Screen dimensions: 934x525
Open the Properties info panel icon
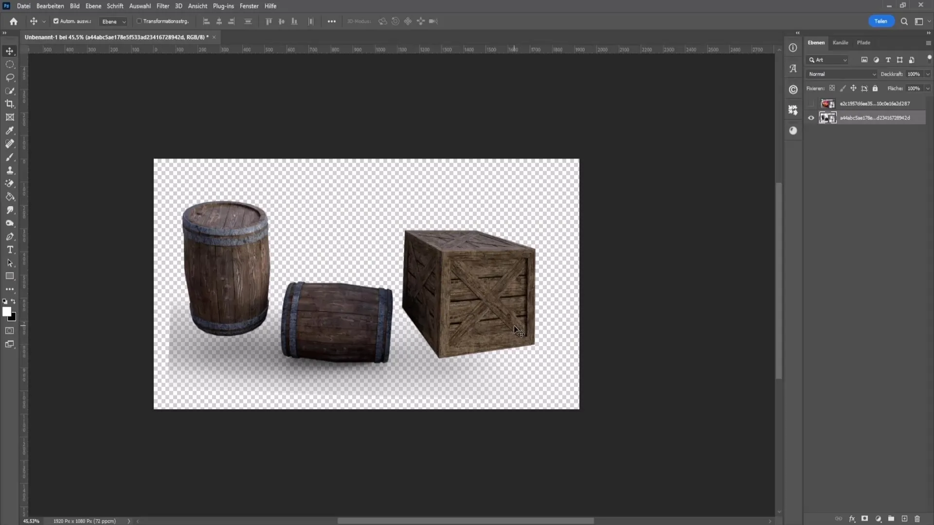(x=793, y=48)
